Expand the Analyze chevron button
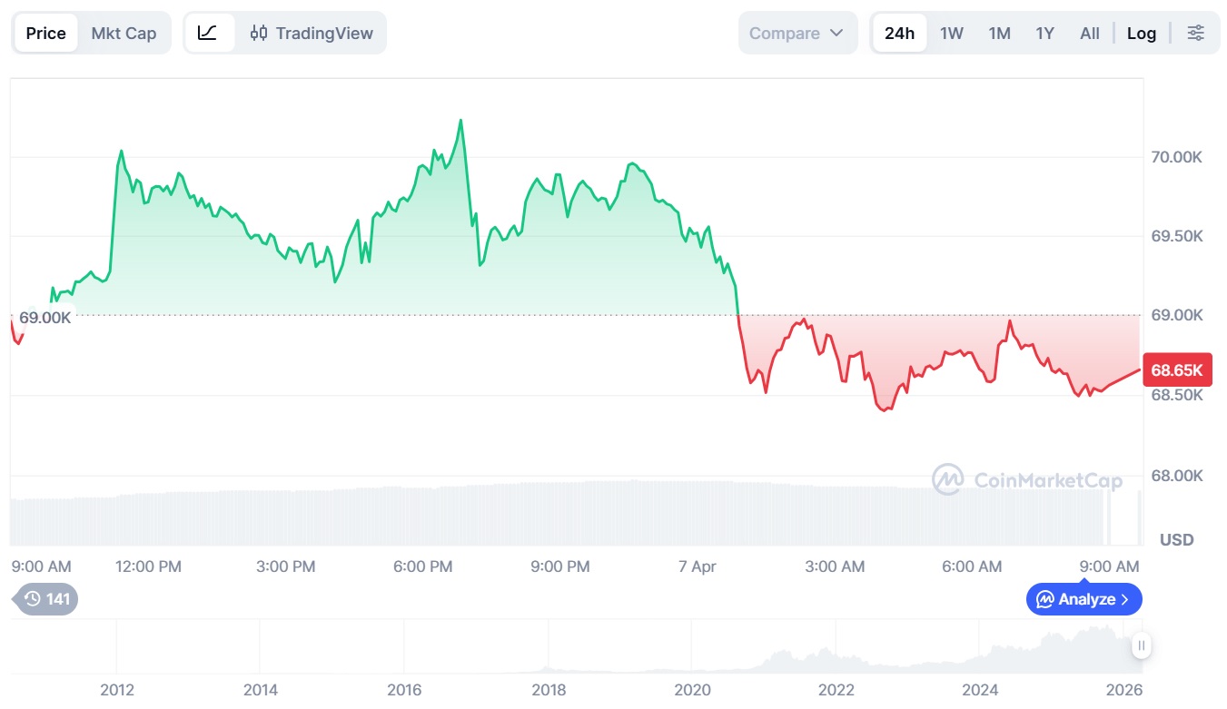 (x=1084, y=599)
